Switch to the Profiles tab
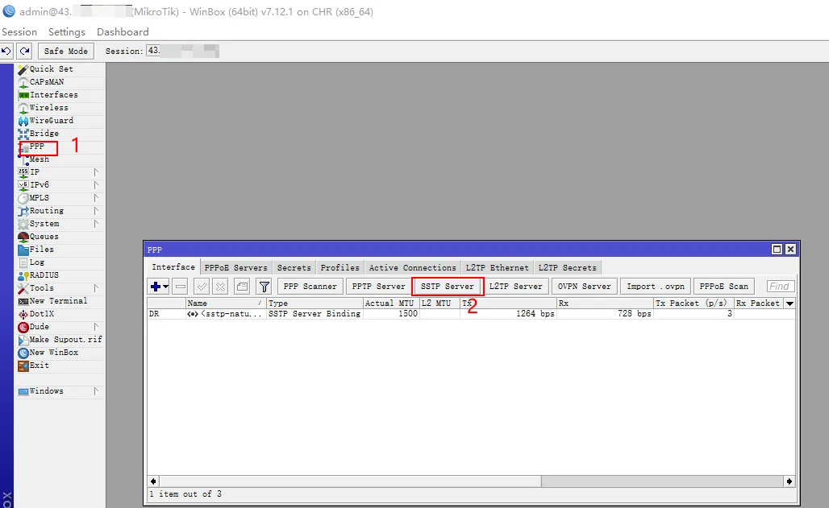The image size is (829, 508). coord(340,268)
